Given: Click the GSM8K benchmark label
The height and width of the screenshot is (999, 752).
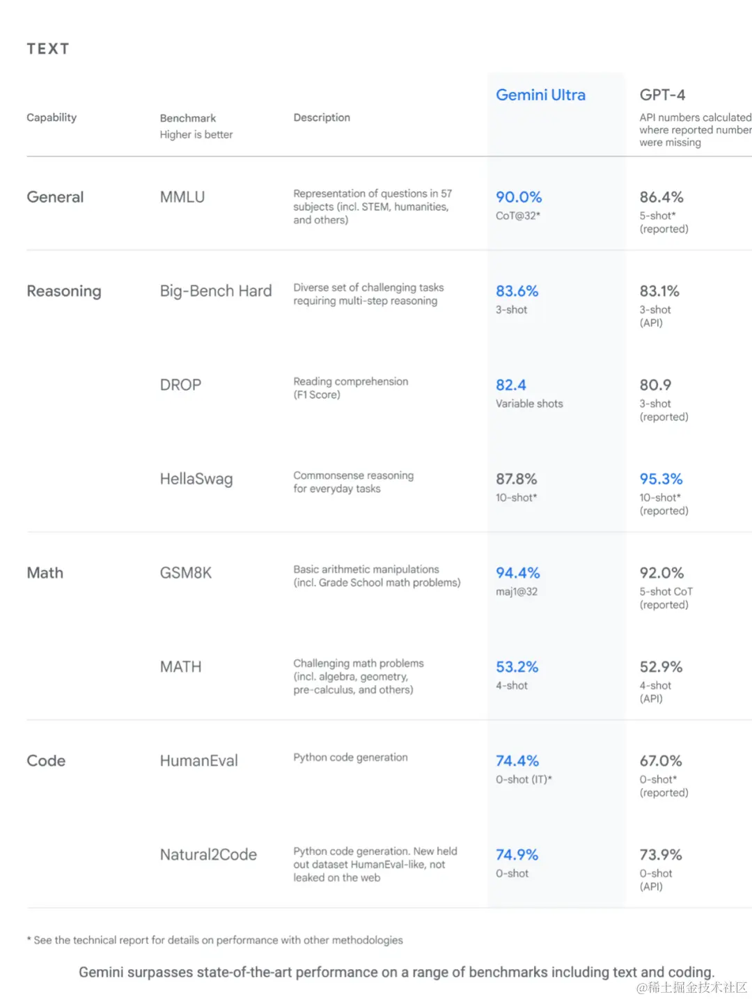Looking at the screenshot, I should click(x=186, y=573).
